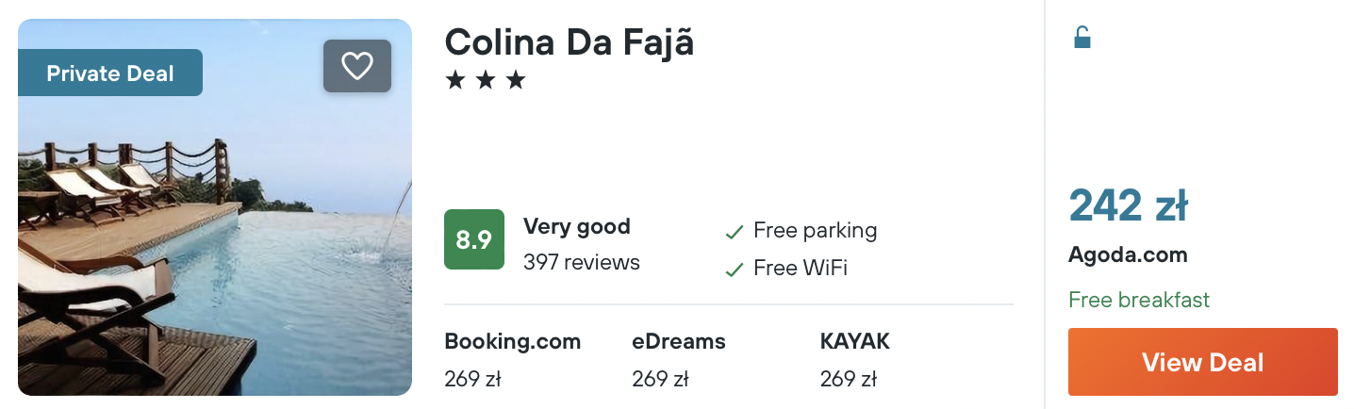
Task: Click the Agoda.com provider name
Action: click(1128, 254)
